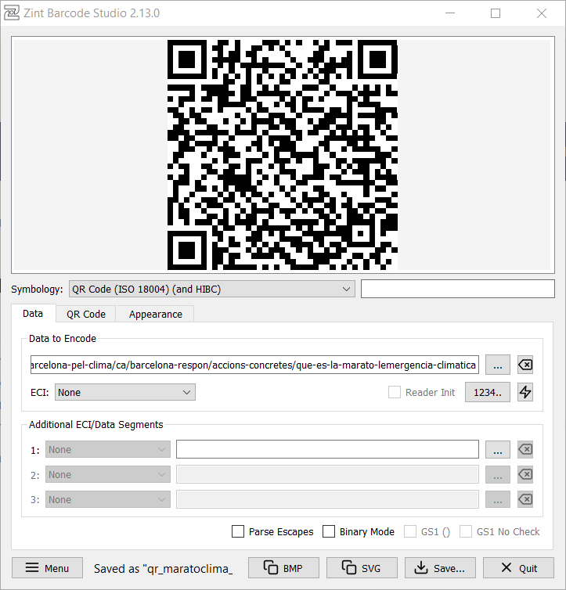
Task: Open the ECI dropdown set to None
Action: pyautogui.click(x=124, y=392)
